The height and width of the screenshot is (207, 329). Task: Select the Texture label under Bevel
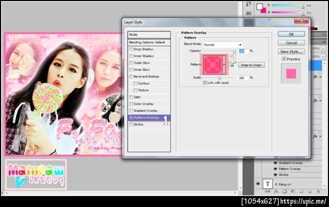143,90
